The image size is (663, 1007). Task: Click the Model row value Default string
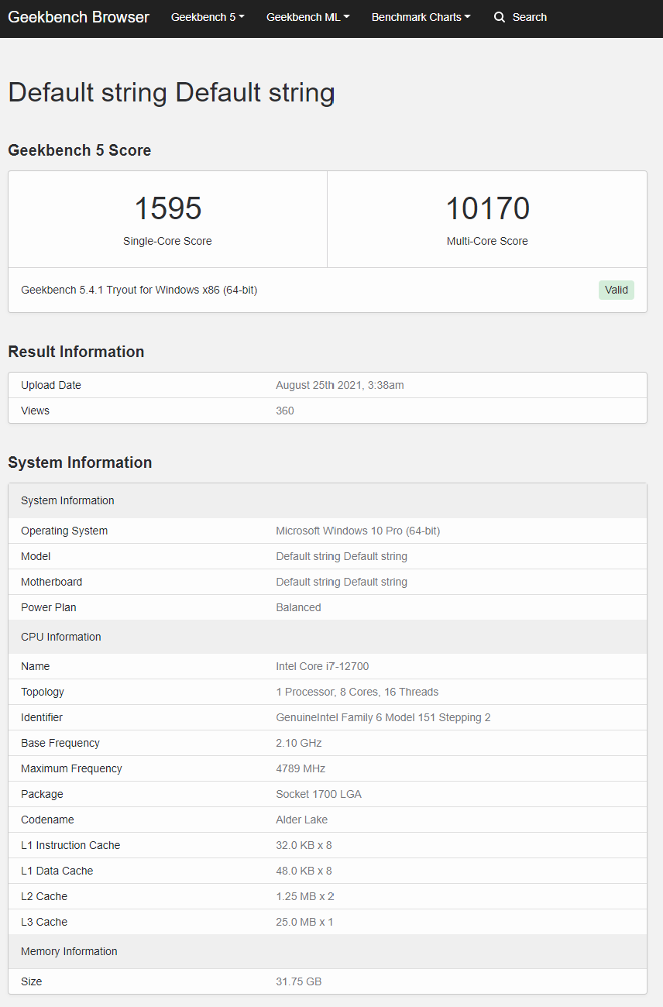[342, 556]
